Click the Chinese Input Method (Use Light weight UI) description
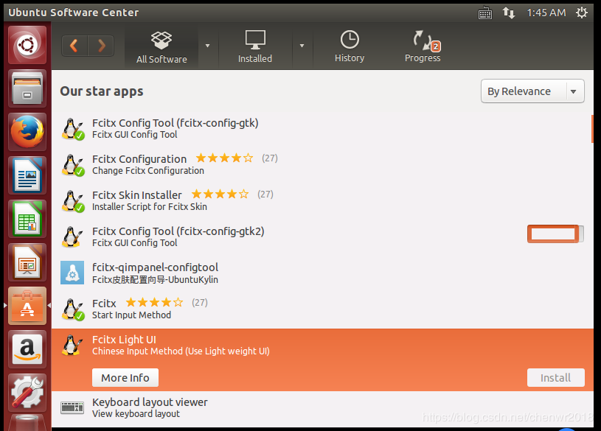Screen dimensions: 601x431 [x=181, y=351]
